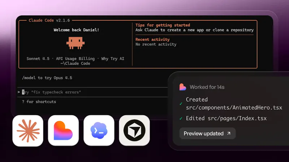Click the black cube arrow app icon

click(x=134, y=131)
